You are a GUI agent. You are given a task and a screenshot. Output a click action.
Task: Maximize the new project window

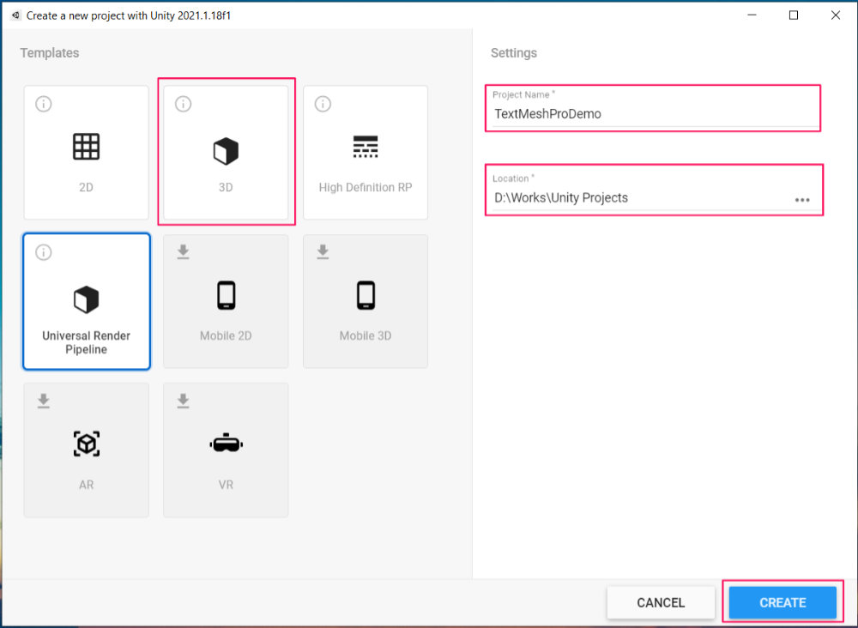pos(794,15)
